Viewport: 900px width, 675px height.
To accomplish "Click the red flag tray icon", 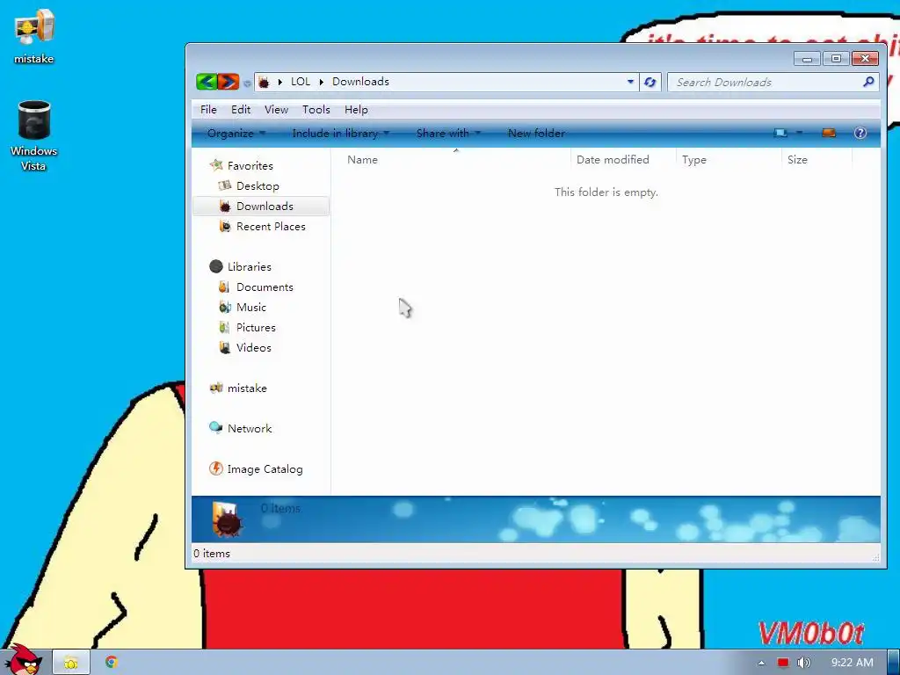I will click(x=783, y=663).
